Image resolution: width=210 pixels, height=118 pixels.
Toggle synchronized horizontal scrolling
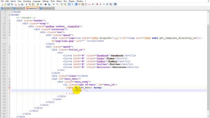tap(65, 4)
